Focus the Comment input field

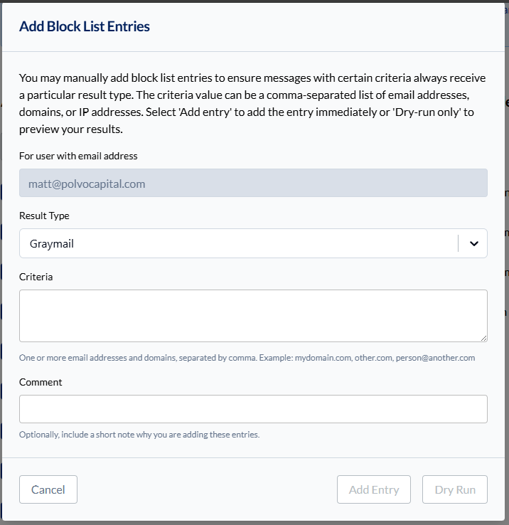coord(252,409)
